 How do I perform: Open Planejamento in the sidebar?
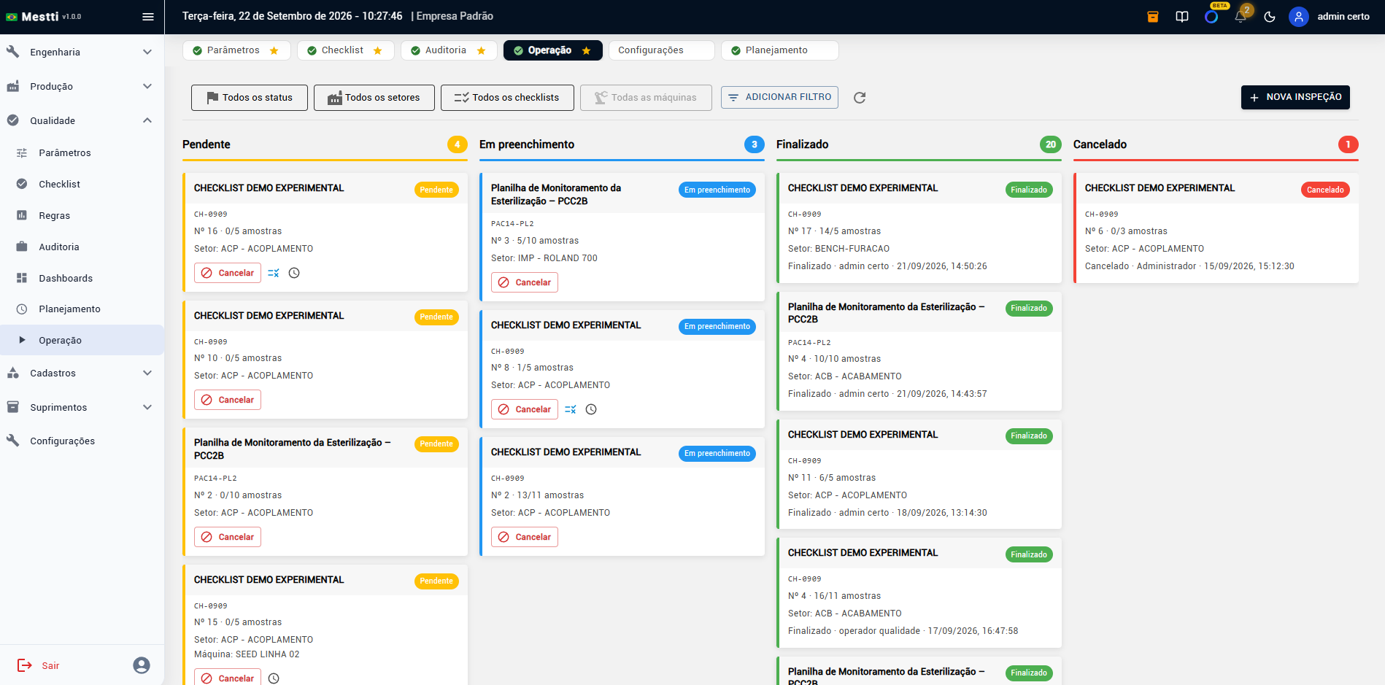[x=82, y=309]
